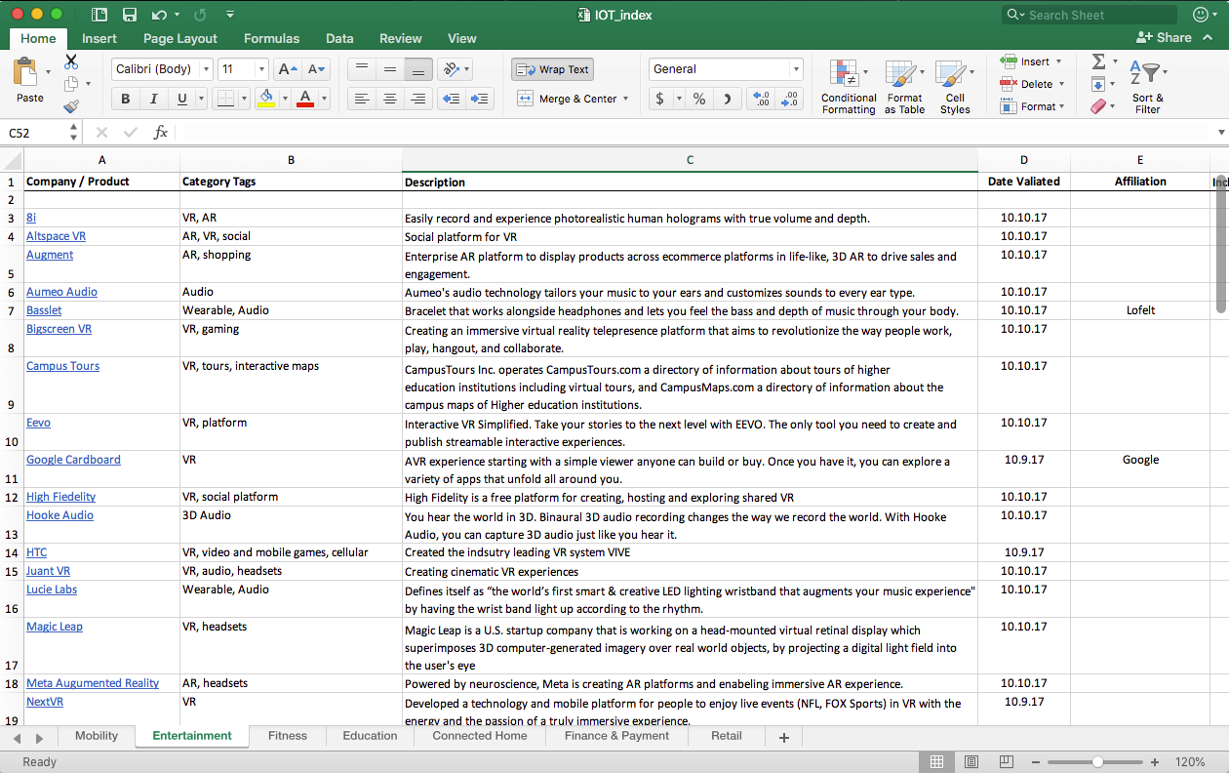Open the Page Layout ribbon tab

[x=180, y=38]
